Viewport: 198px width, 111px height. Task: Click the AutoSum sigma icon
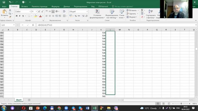[x=142, y=10]
